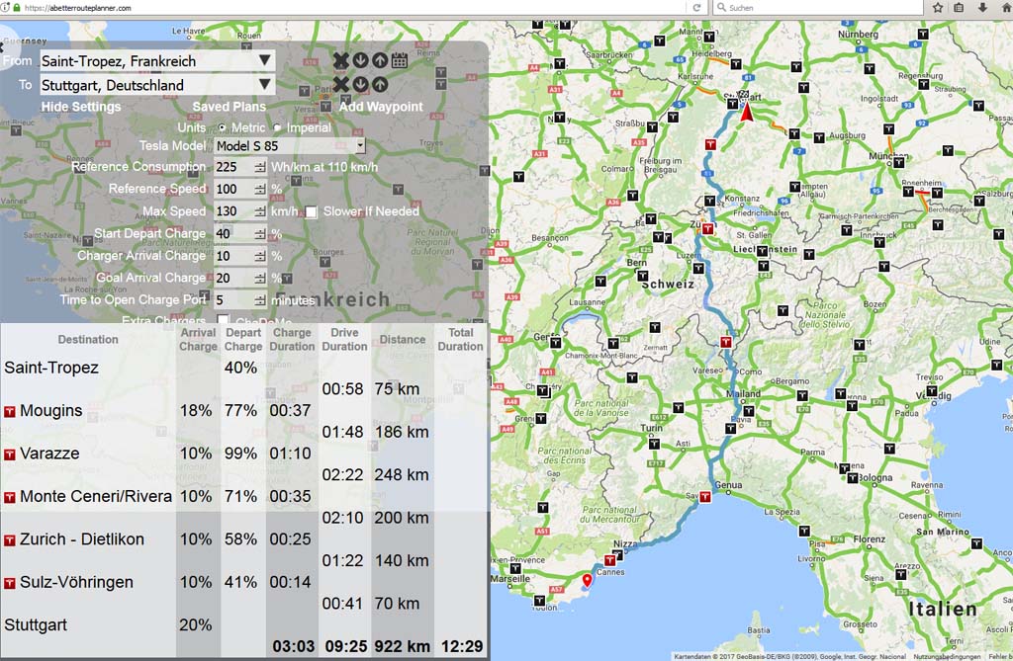Open departure calendar icon in From row

[400, 60]
